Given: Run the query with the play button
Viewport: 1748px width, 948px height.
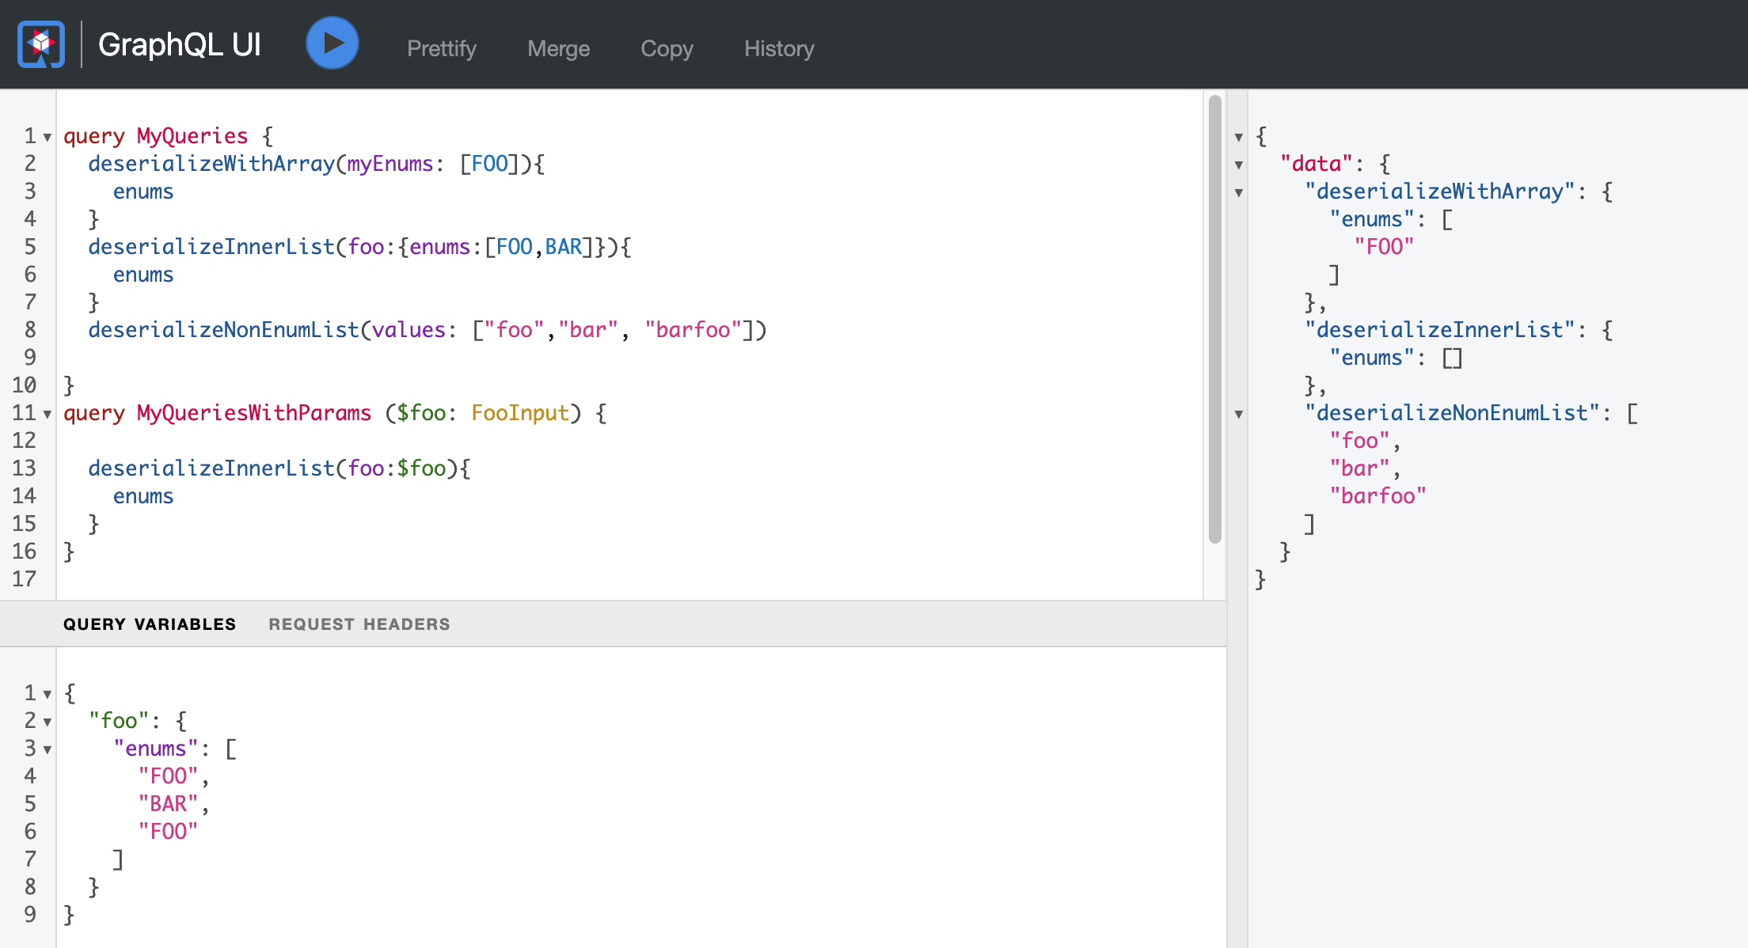Looking at the screenshot, I should click(332, 44).
